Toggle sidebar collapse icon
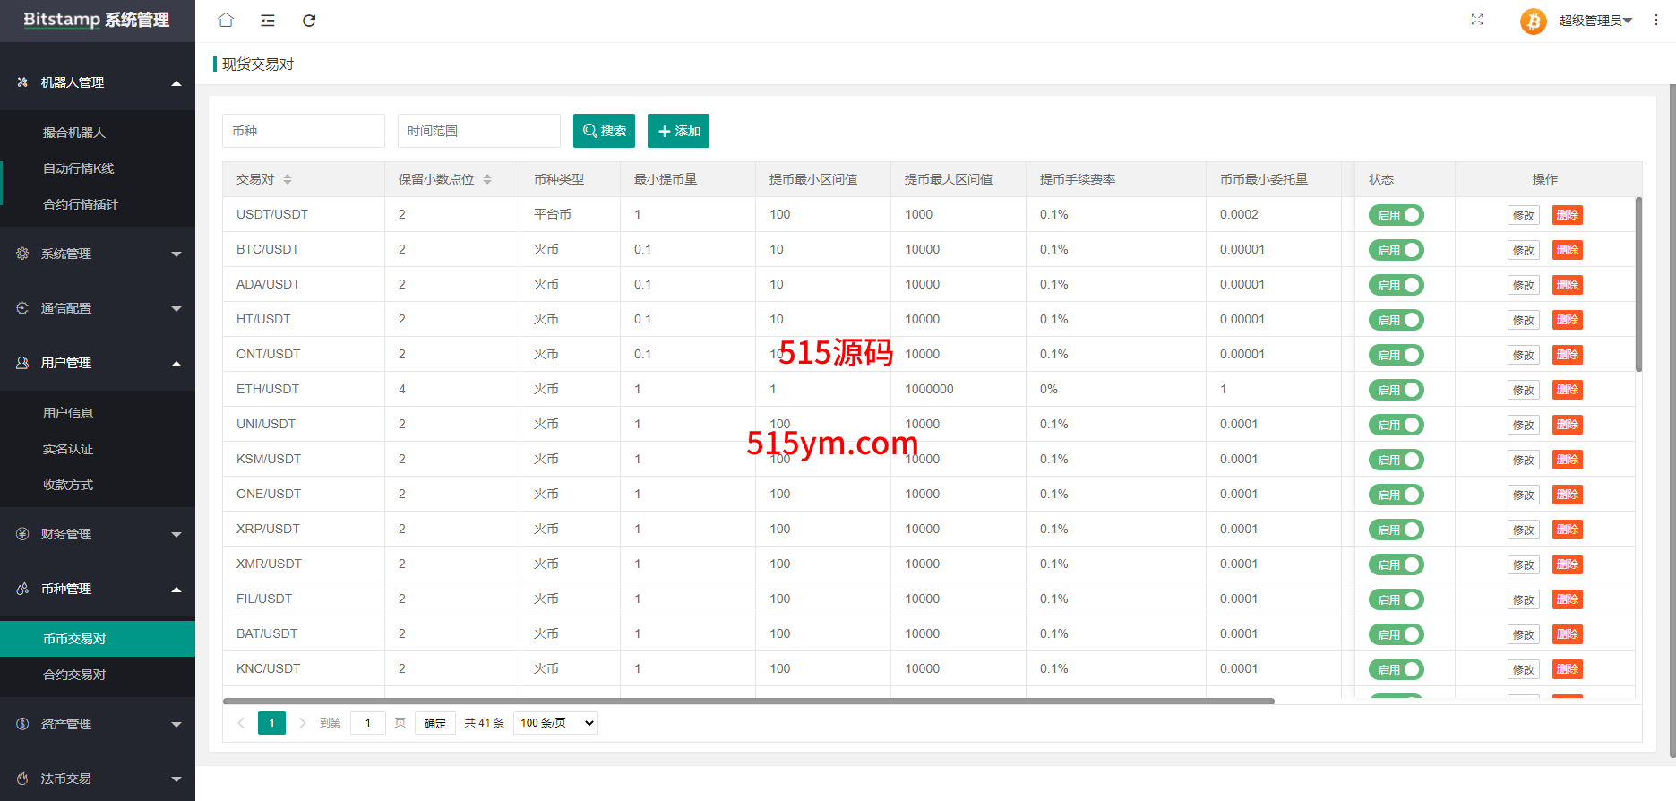1676x801 pixels. (x=267, y=21)
